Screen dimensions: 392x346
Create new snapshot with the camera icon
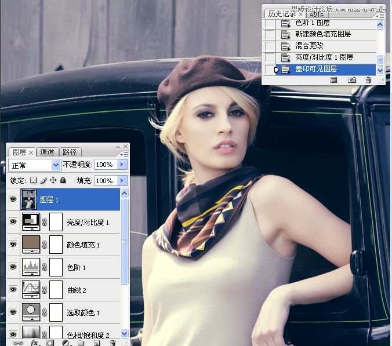[x=351, y=80]
